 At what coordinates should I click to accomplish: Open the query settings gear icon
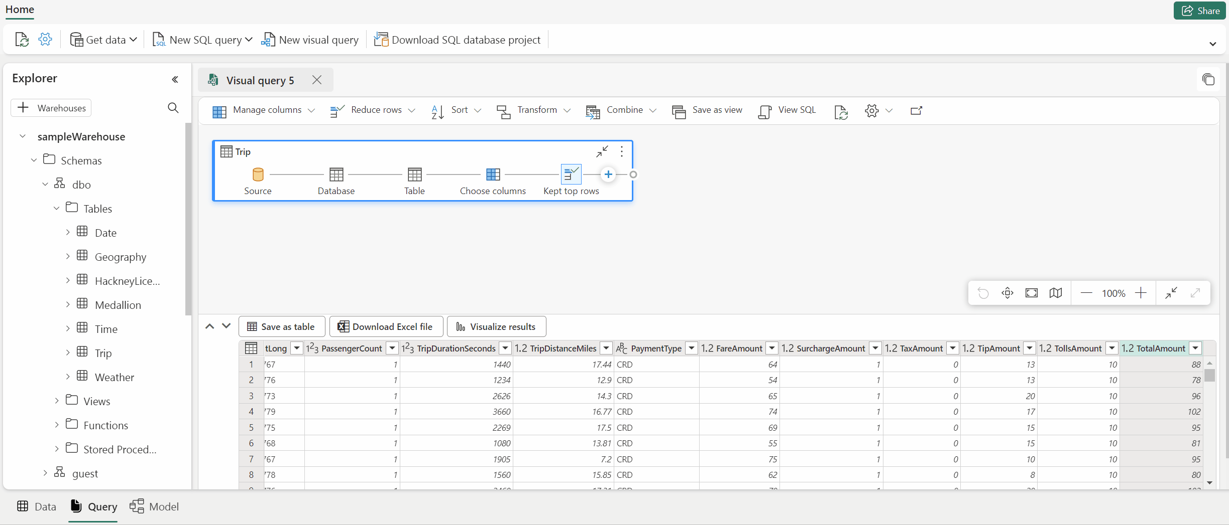(872, 111)
